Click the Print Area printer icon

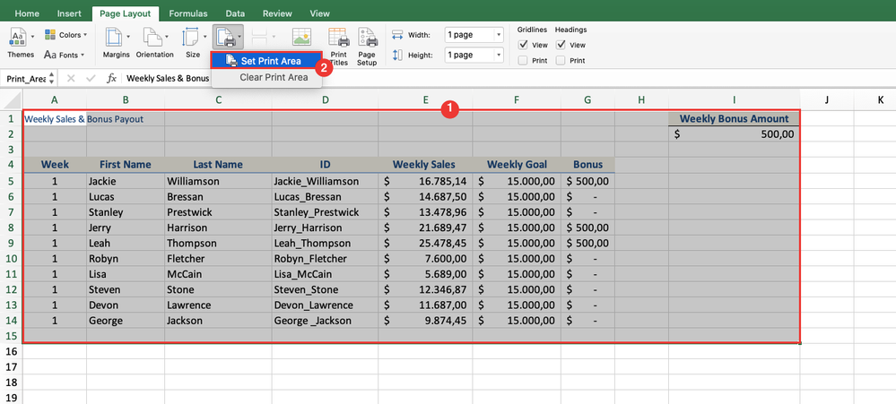tap(225, 37)
